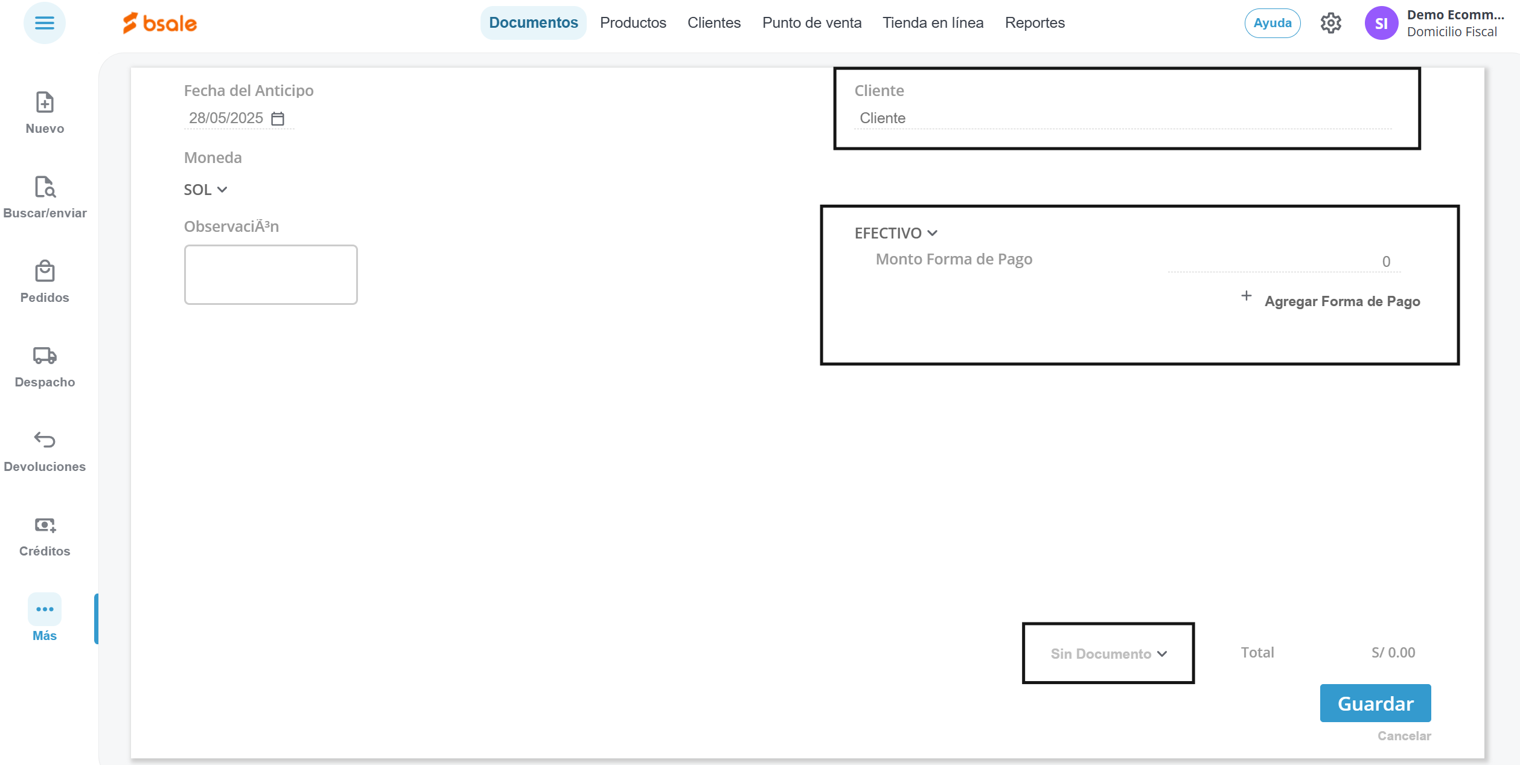The width and height of the screenshot is (1520, 765).
Task: Click the Cancelar link
Action: (x=1403, y=736)
